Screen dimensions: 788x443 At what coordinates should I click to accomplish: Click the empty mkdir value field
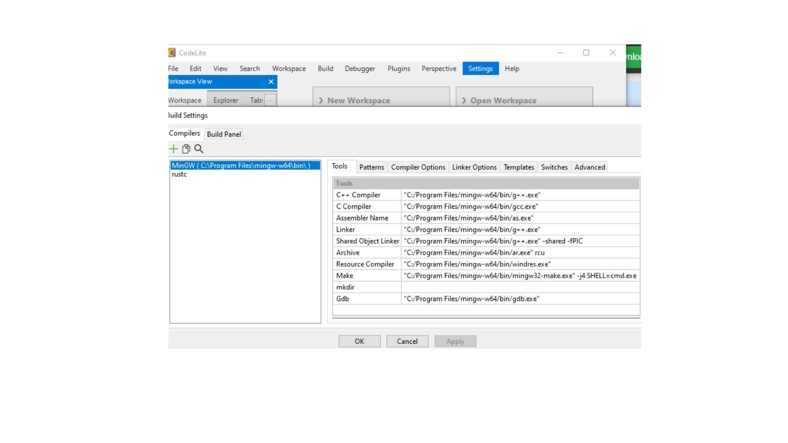coord(520,287)
